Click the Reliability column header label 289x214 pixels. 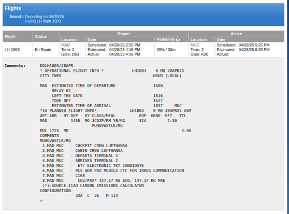pos(166,39)
